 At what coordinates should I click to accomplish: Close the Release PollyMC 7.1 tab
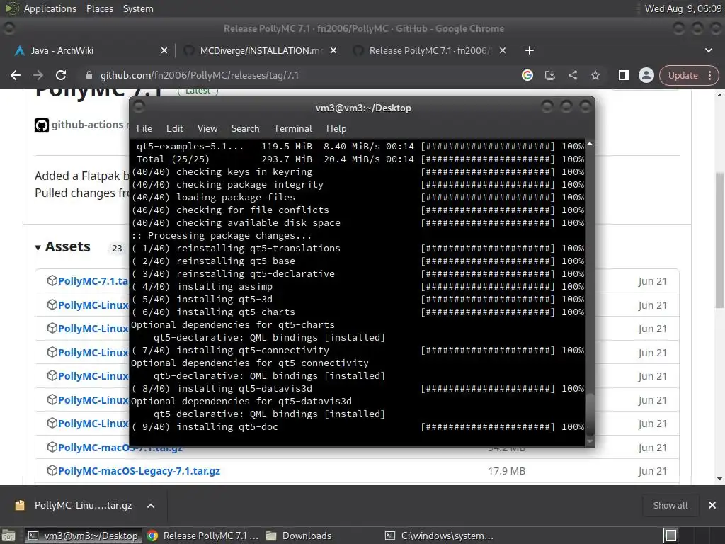[503, 50]
